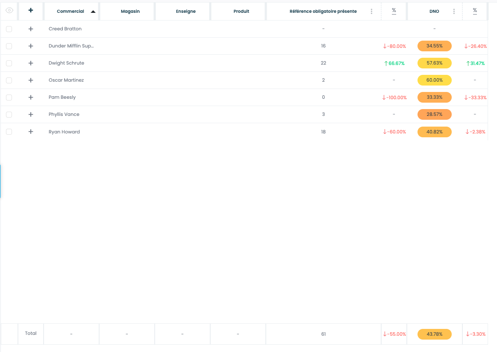Click the 60.00% DNO badge
The image size is (497, 352).
coord(435,80)
